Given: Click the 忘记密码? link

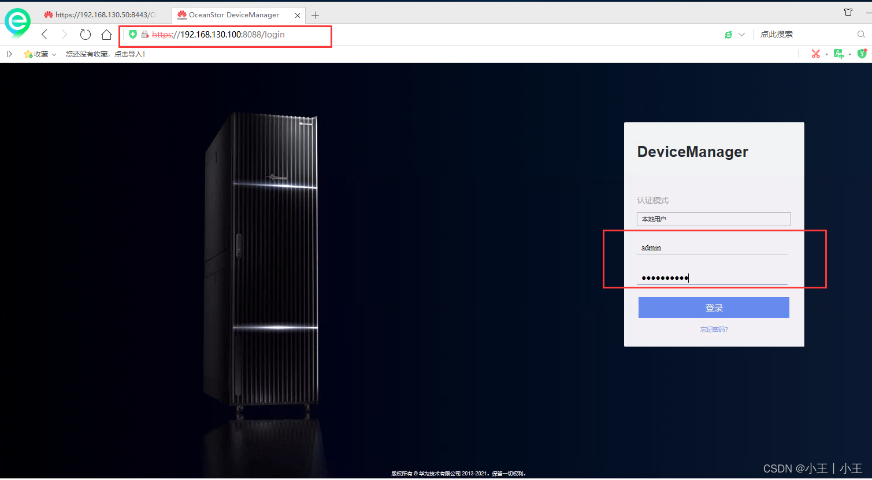Looking at the screenshot, I should (714, 329).
